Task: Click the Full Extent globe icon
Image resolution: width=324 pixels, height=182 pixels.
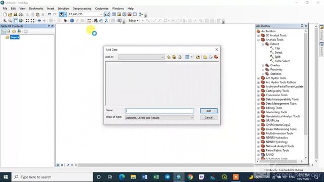Action: [21, 21]
